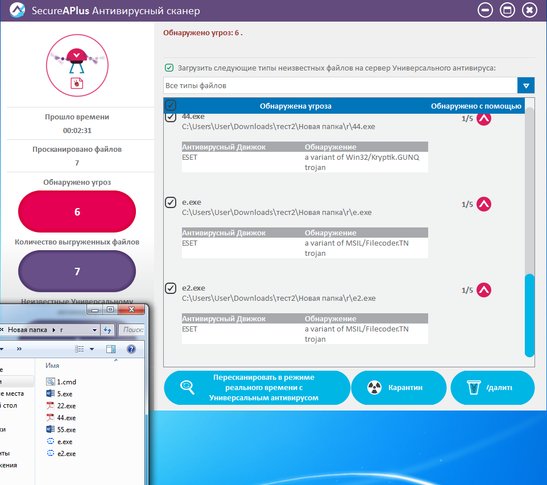Maximize the Explorer window
547x485 pixels.
pos(110,309)
